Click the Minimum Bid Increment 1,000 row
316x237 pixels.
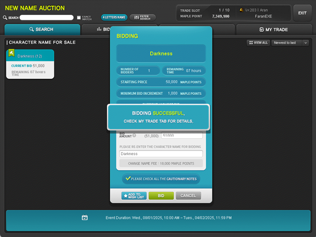pos(161,93)
